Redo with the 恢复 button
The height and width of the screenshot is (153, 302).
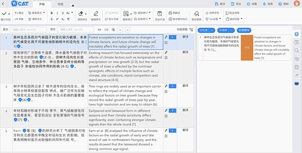tap(19, 19)
